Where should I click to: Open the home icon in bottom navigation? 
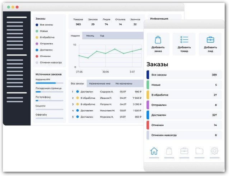point(154,151)
